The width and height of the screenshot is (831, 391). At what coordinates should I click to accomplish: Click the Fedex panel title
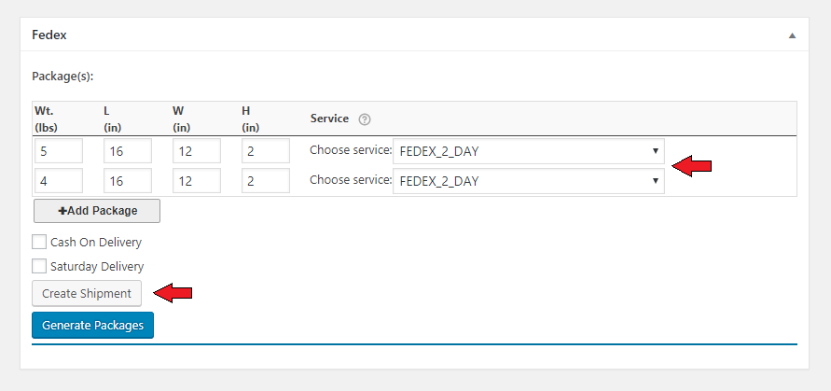coord(49,35)
